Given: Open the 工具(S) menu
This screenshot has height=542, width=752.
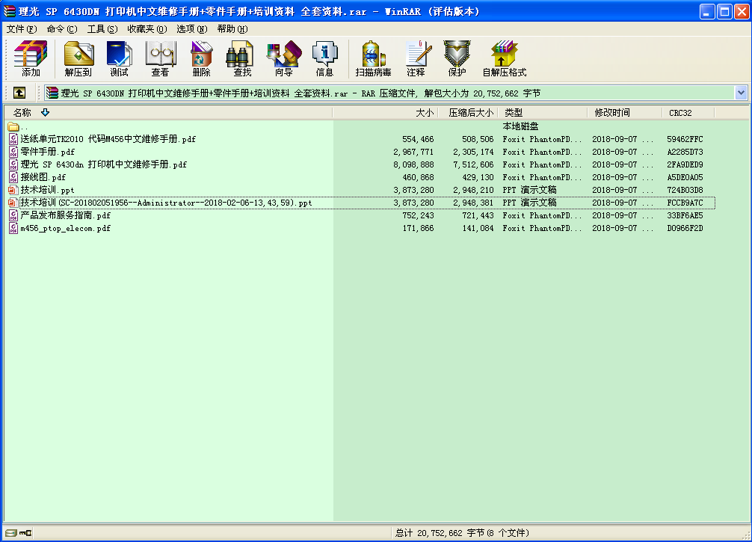Looking at the screenshot, I should pos(102,29).
